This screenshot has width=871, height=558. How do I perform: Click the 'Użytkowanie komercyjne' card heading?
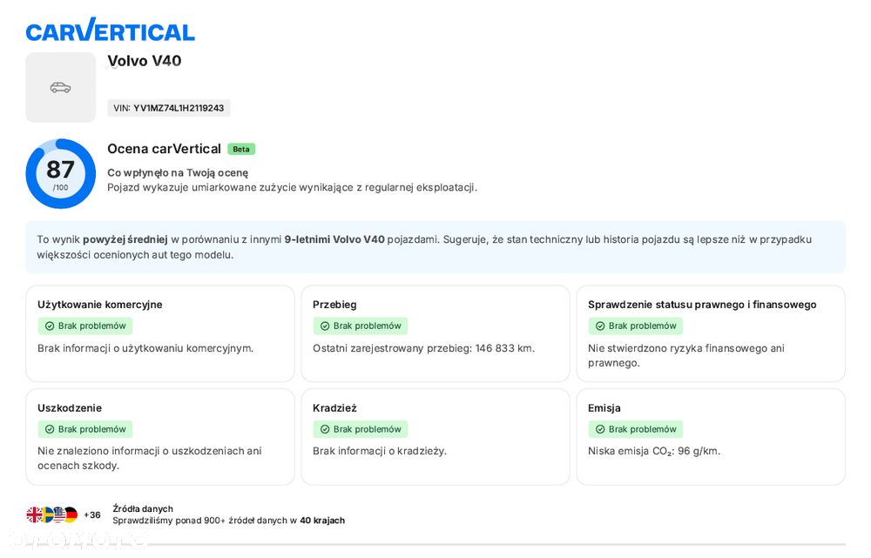100,305
